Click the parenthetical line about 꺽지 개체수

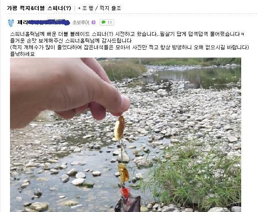click(x=130, y=47)
